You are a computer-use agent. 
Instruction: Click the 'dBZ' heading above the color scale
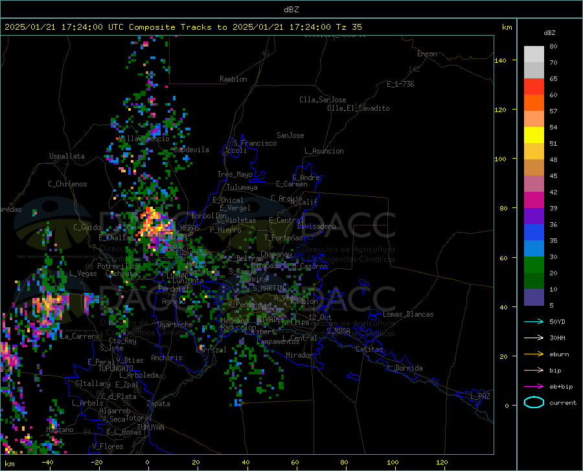click(549, 32)
